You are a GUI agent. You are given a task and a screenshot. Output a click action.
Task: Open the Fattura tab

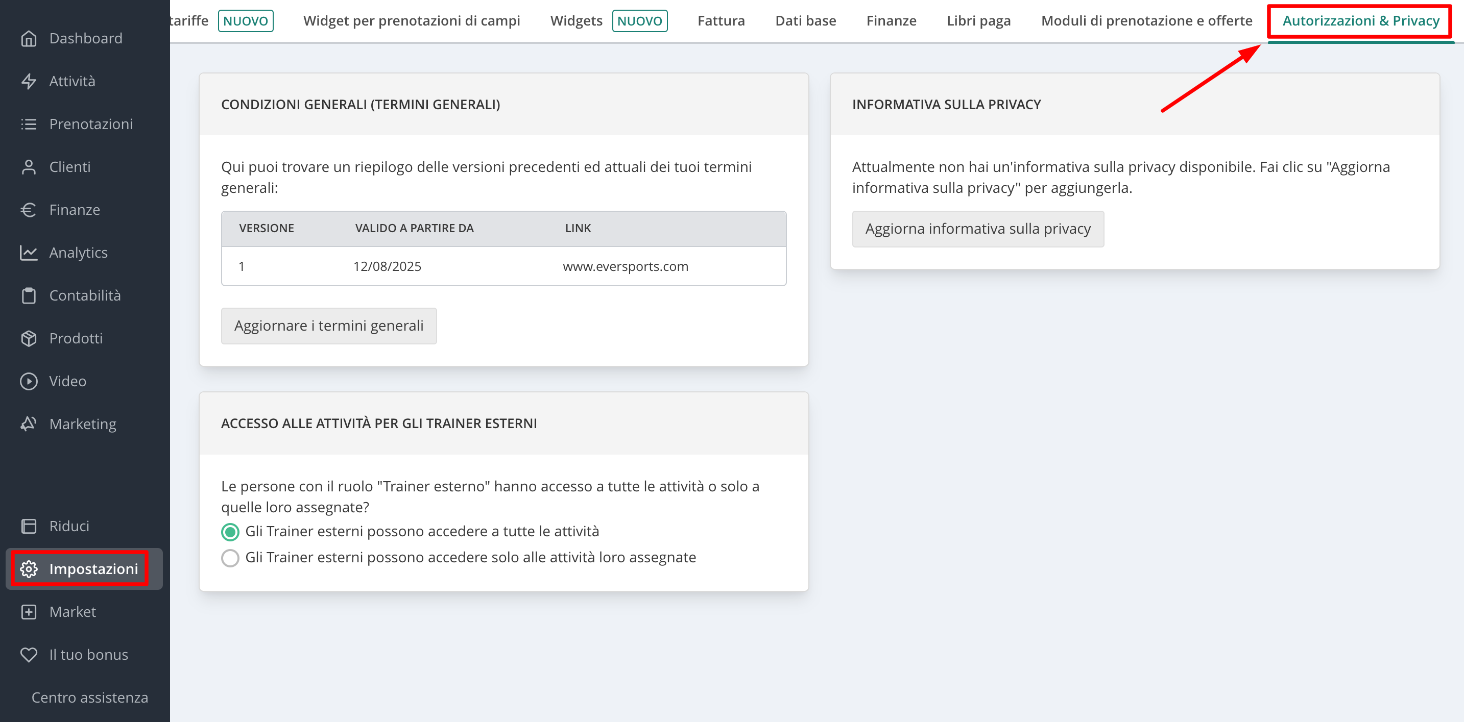(x=721, y=21)
